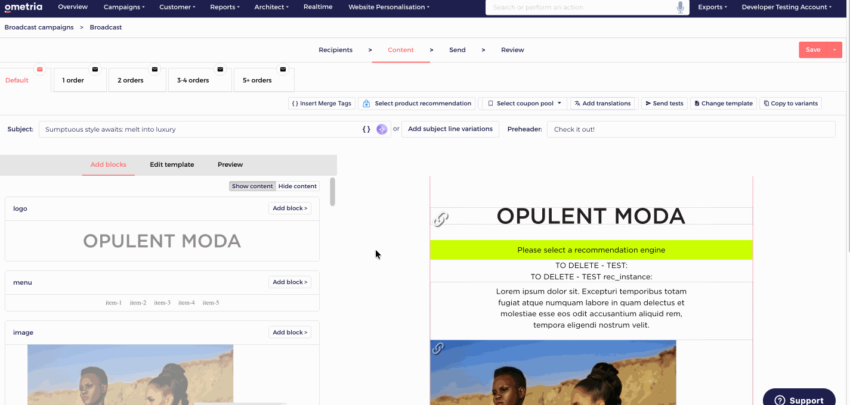Click the microphone icon in search bar

680,7
